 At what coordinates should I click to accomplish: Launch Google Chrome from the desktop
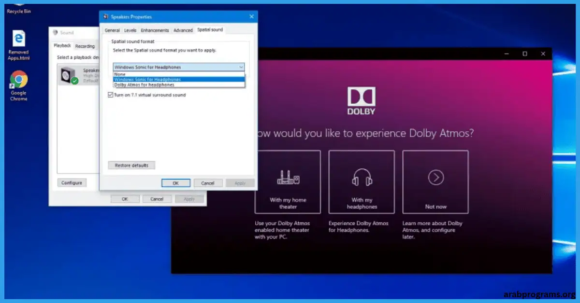click(x=19, y=86)
